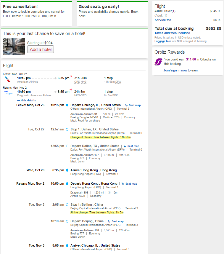The image size is (224, 254).
Task: Open the Service fee link
Action: pyautogui.click(x=163, y=20)
